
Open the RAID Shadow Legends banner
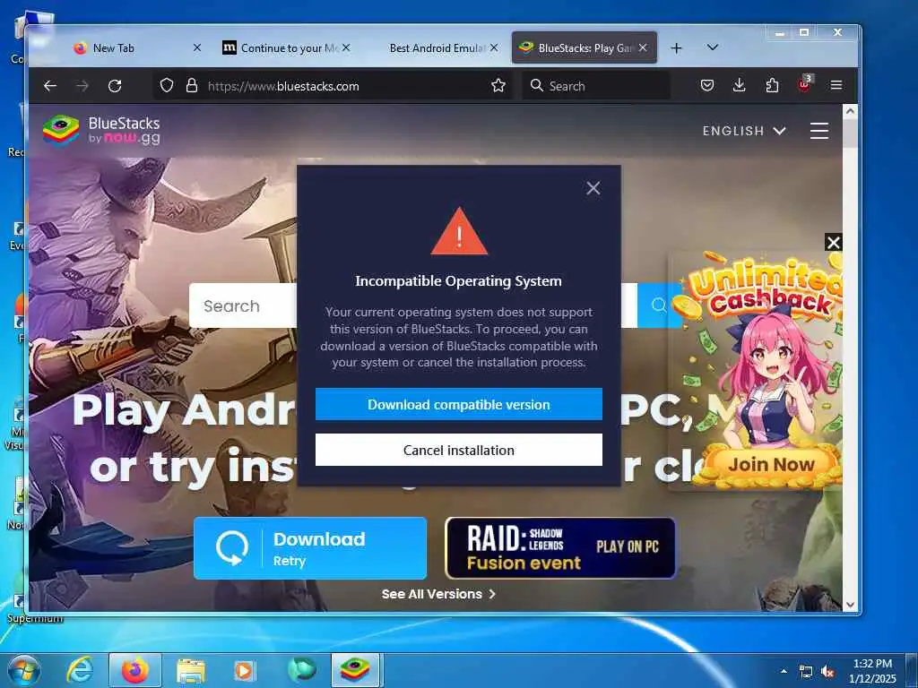pyautogui.click(x=560, y=548)
